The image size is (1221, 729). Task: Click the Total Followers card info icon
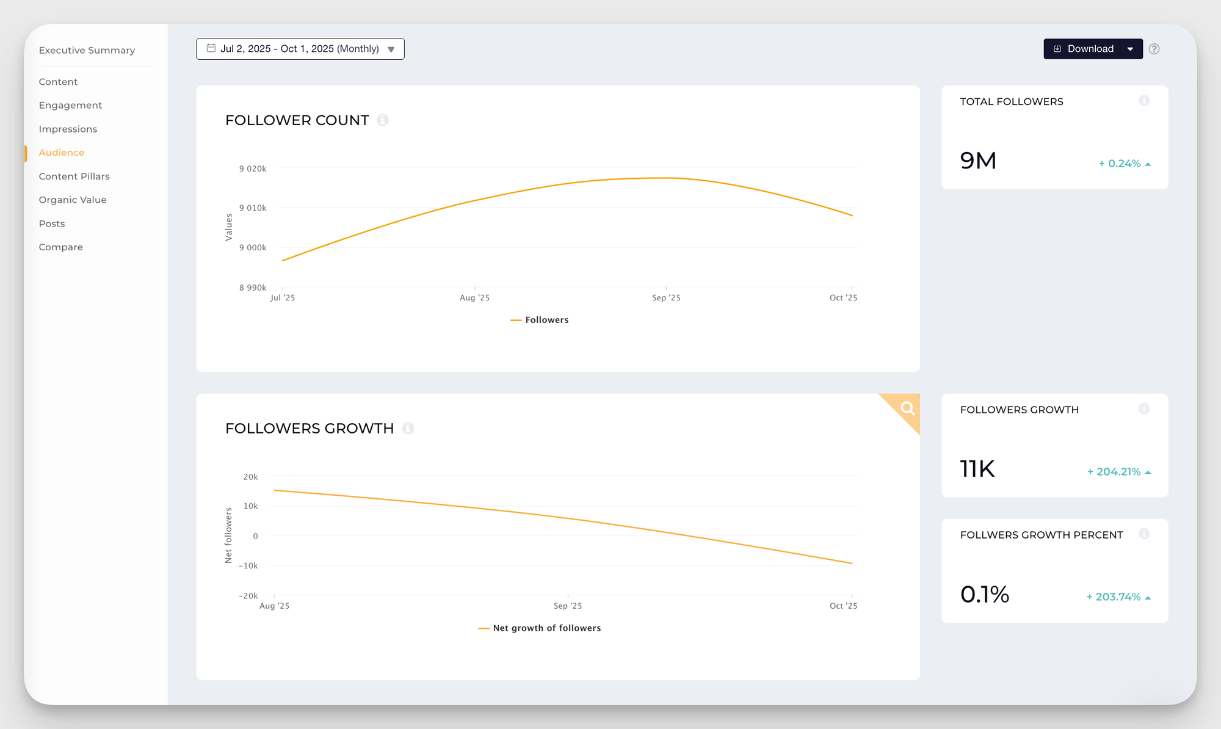1143,101
